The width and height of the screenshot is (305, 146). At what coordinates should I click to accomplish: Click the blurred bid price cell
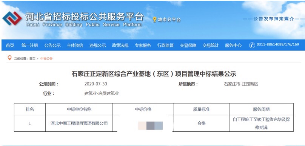coord(150,125)
